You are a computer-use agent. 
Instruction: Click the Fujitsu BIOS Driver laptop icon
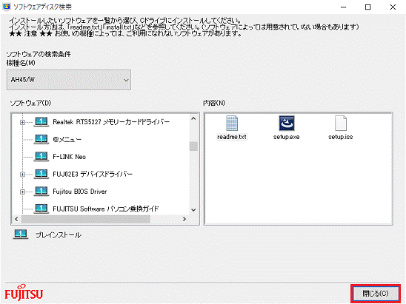[41, 192]
